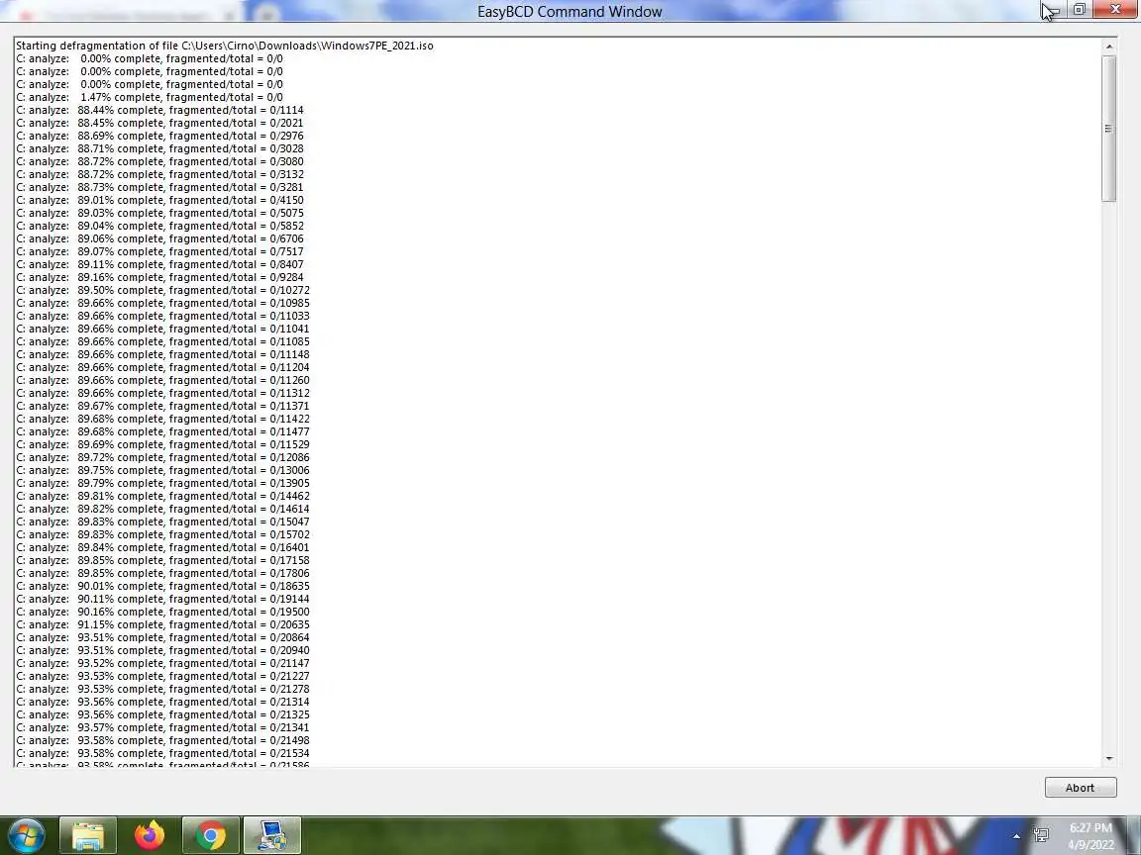Screen dimensions: 1141x855
Task: Launch Google Chrome from the taskbar
Action: click(x=210, y=836)
